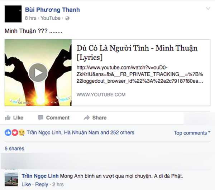
Task: Click the thumbs-up Like icon under post
Action: point(8,118)
